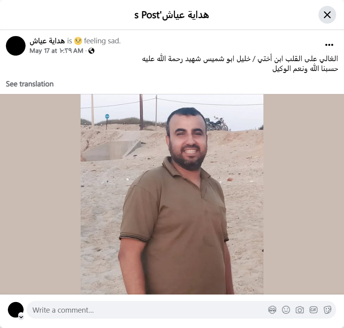Expand the commenter identity switcher chevron
Viewport: 344px width, 328px height.
(x=21, y=317)
